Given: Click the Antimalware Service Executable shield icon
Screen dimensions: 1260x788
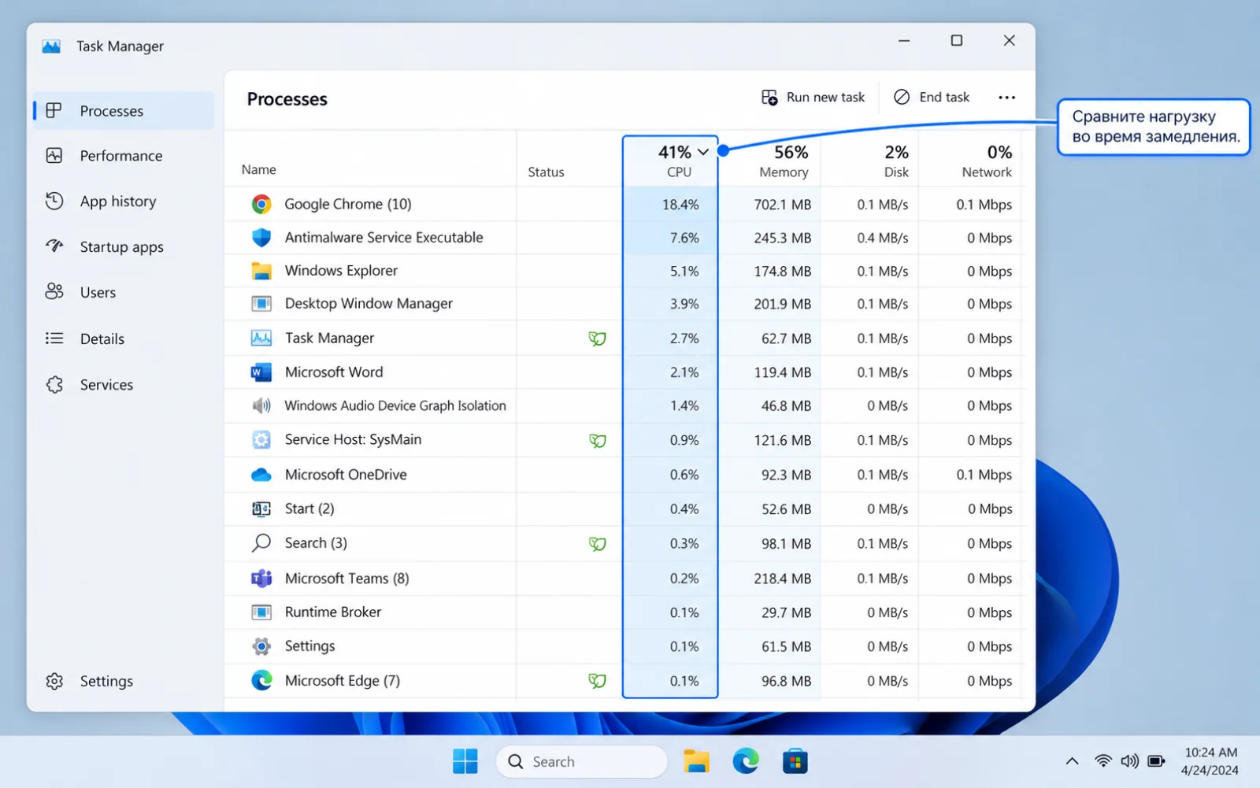Looking at the screenshot, I should pos(261,238).
